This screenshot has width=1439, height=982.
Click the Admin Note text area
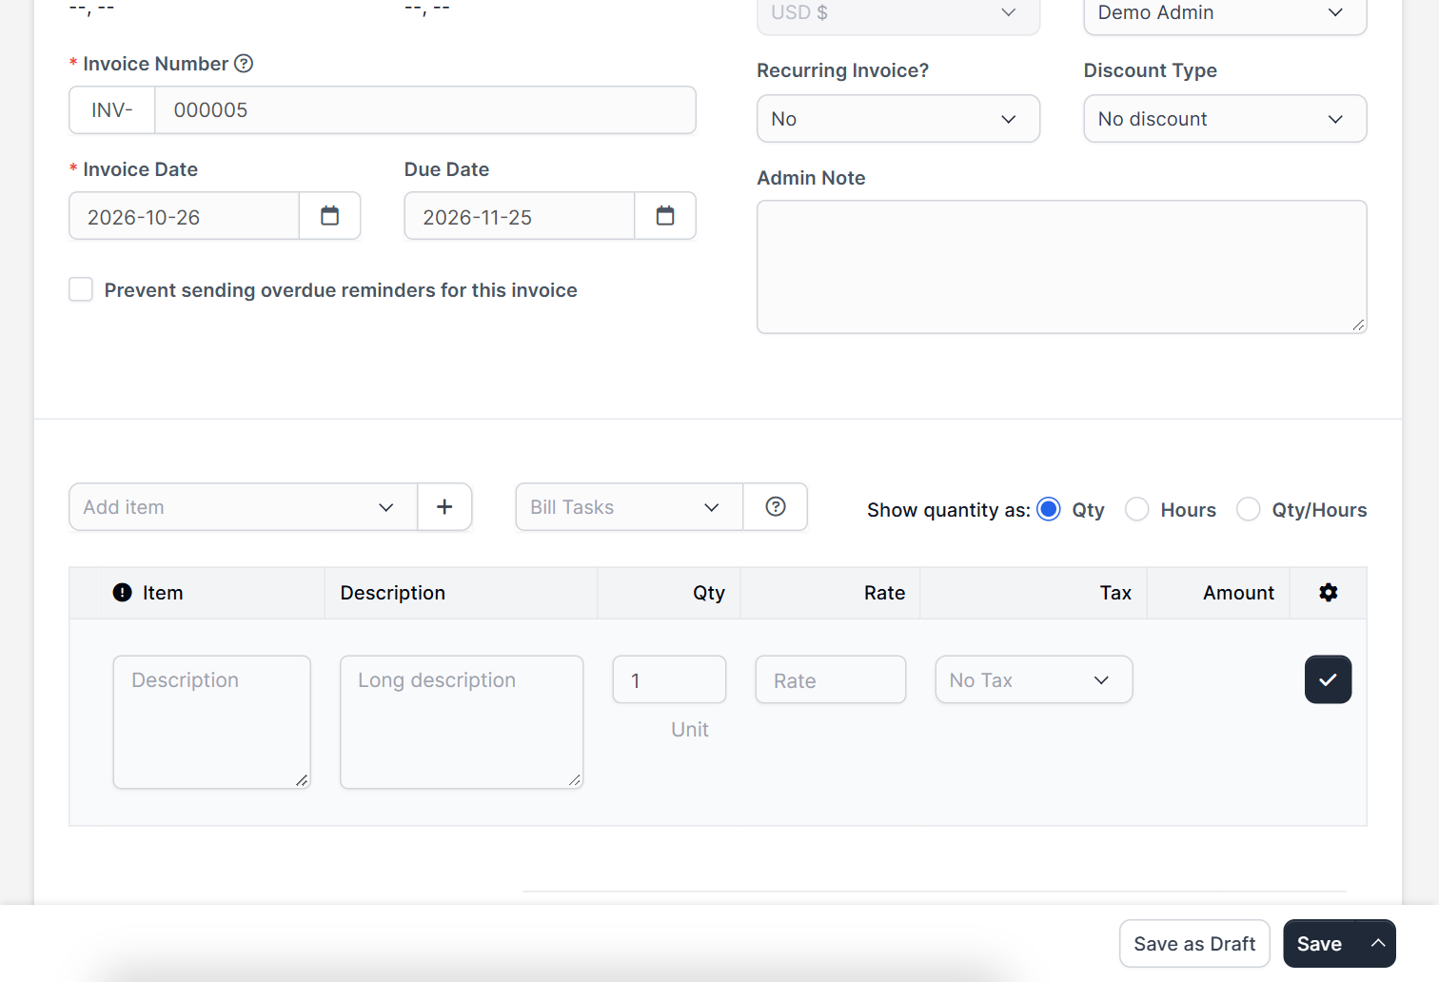point(1061,266)
